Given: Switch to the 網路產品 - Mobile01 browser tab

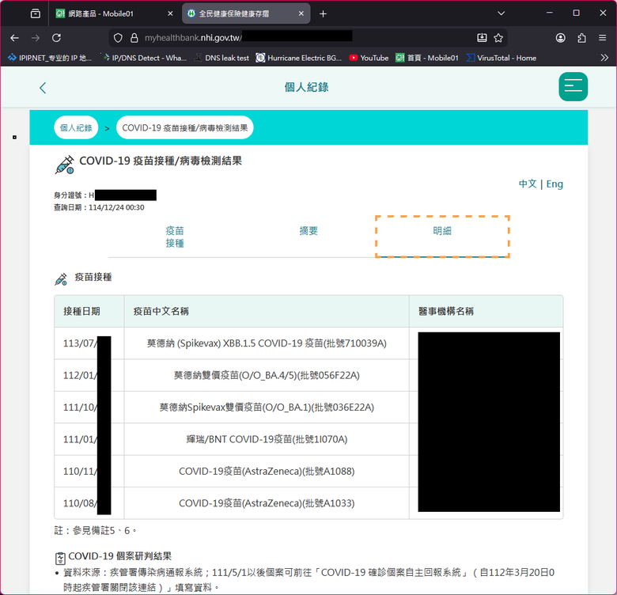Looking at the screenshot, I should [115, 13].
